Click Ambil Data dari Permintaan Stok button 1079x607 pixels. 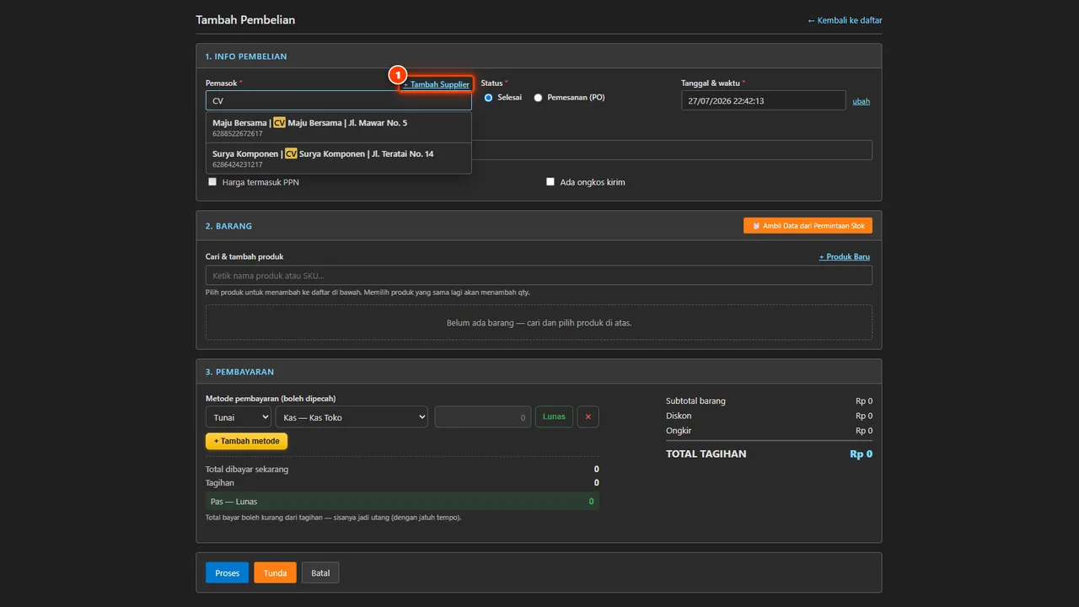pos(808,226)
